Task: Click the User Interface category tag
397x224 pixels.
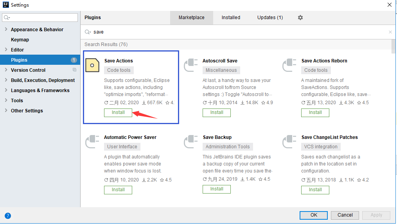Action: [x=122, y=147]
